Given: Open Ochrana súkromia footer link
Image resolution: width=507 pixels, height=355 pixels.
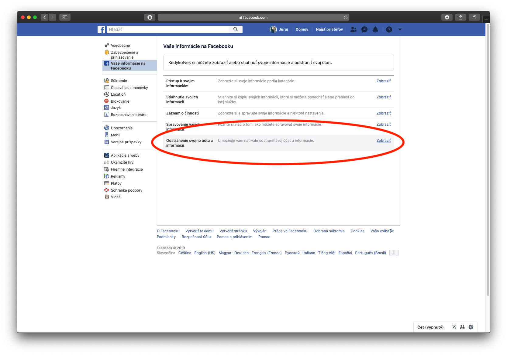Looking at the screenshot, I should (x=329, y=231).
